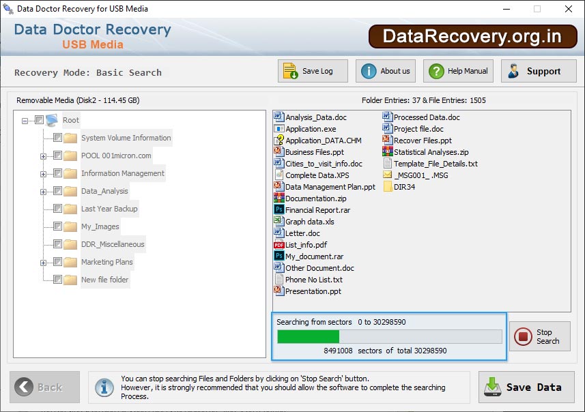The image size is (585, 412).
Task: Check the Information Management checkbox
Action: 57,173
